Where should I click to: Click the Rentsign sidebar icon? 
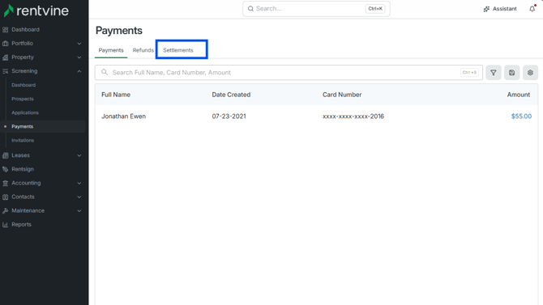tap(5, 169)
